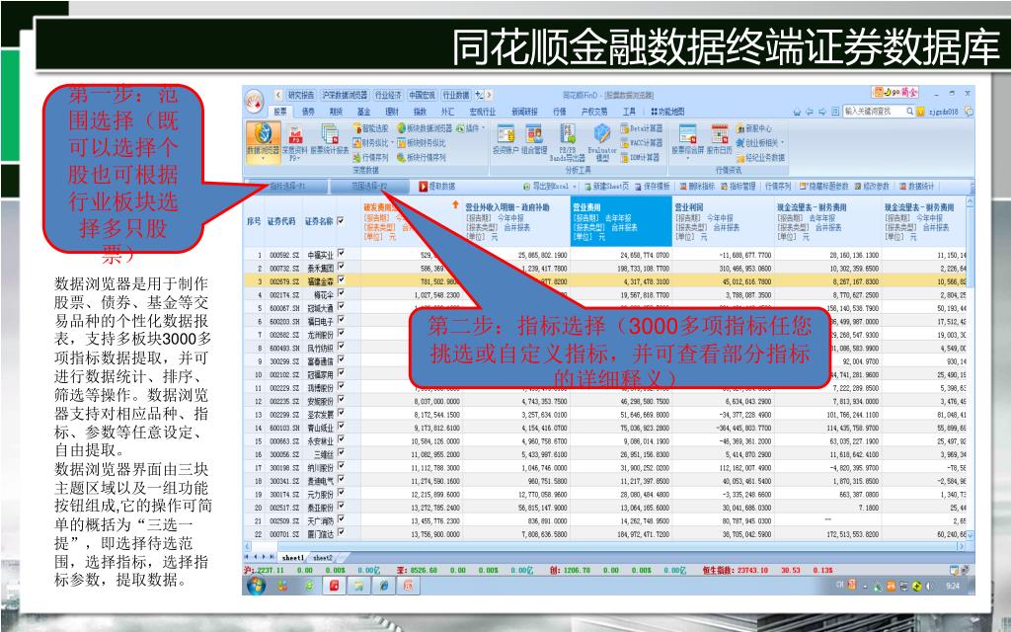Expand 财务纵比 dropdown arrow
The image size is (1011, 632).
[393, 142]
